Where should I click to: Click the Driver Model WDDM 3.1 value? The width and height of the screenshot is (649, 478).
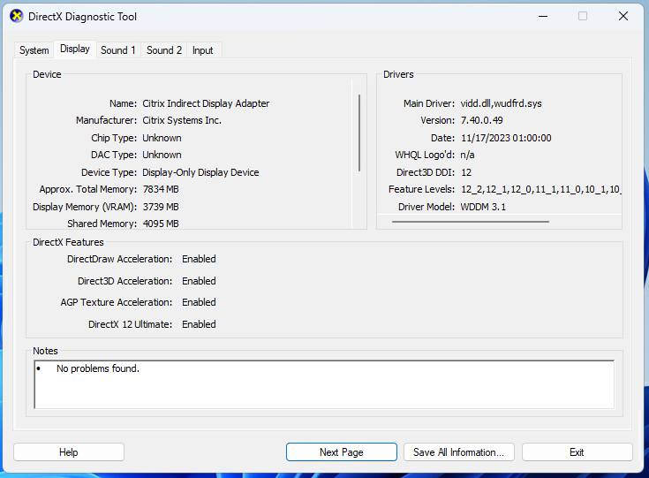(483, 207)
